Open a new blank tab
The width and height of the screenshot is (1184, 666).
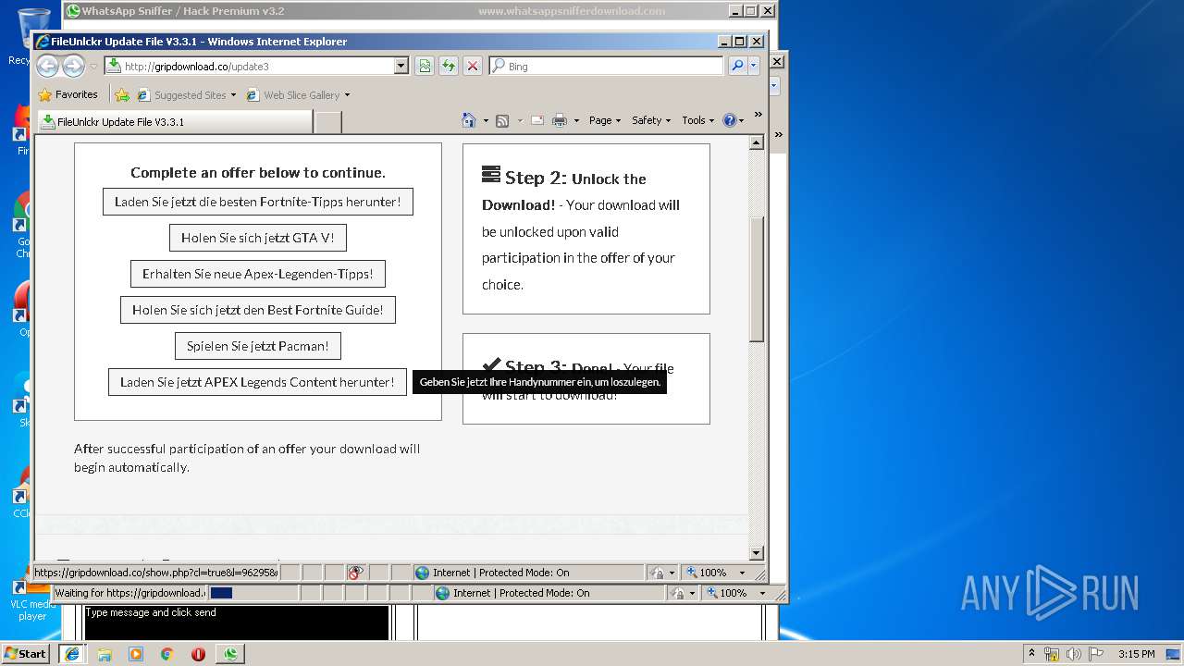click(328, 122)
